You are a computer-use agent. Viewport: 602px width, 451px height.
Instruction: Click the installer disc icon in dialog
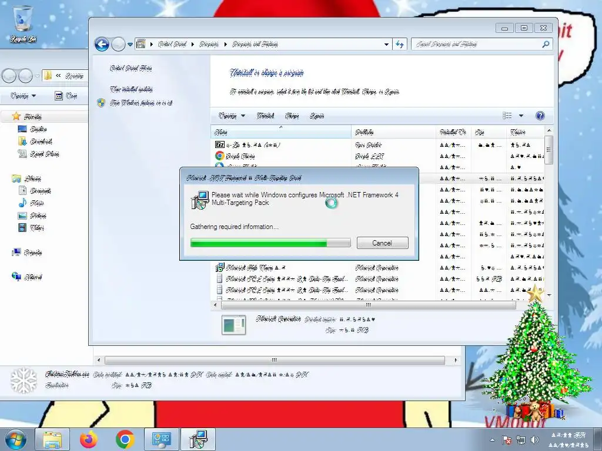tap(200, 200)
